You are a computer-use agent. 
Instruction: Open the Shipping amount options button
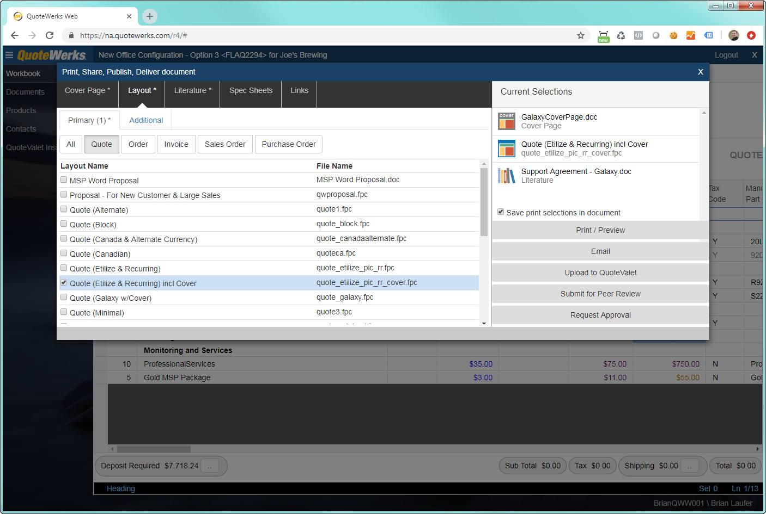point(689,466)
